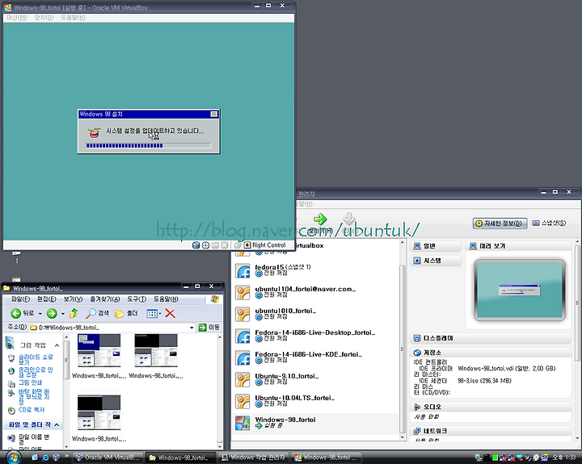Go up one folder level in Explorer

(74, 314)
